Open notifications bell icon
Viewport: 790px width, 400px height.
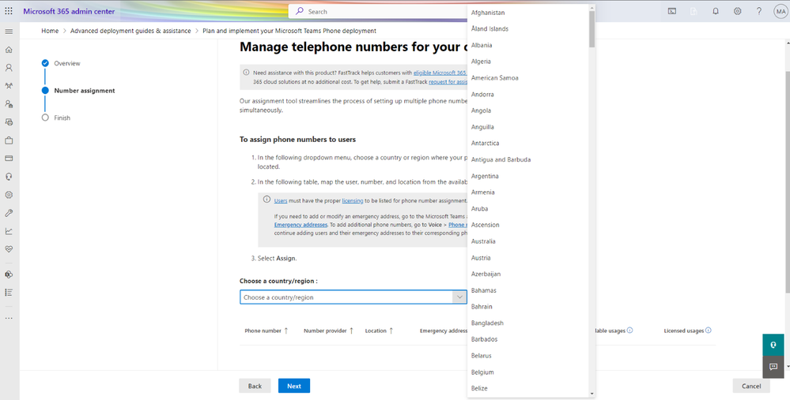(x=716, y=11)
